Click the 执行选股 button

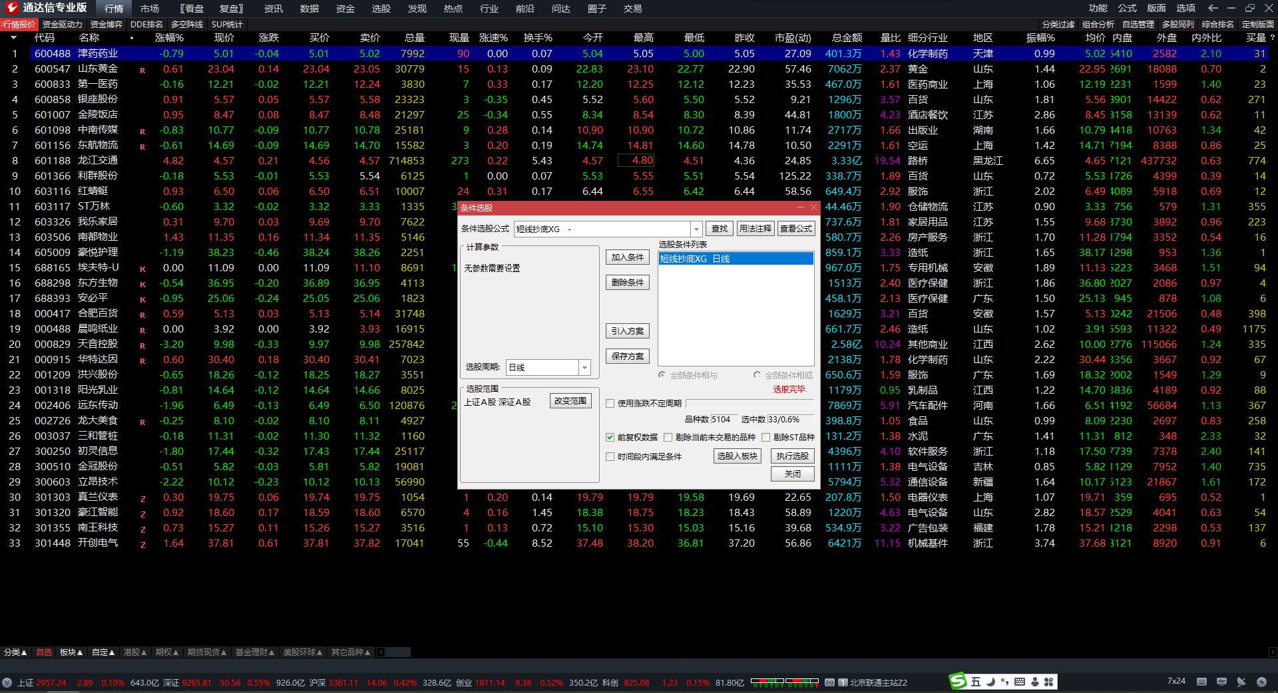point(792,456)
